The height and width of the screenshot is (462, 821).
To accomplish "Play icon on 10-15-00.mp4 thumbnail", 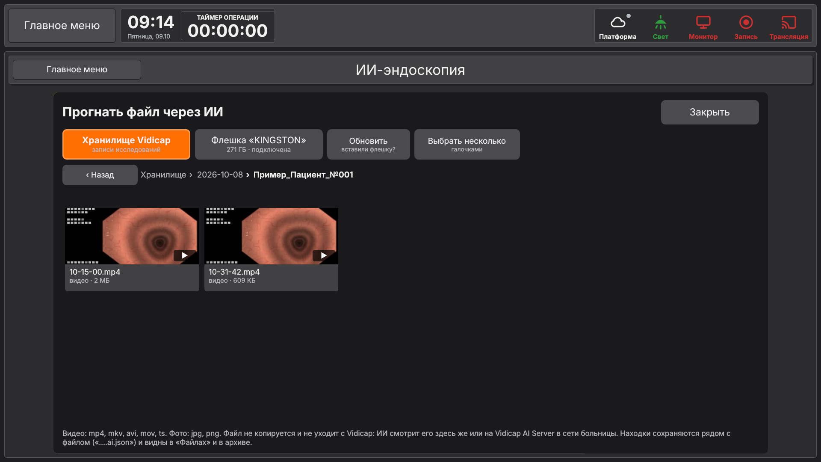I will [x=185, y=255].
